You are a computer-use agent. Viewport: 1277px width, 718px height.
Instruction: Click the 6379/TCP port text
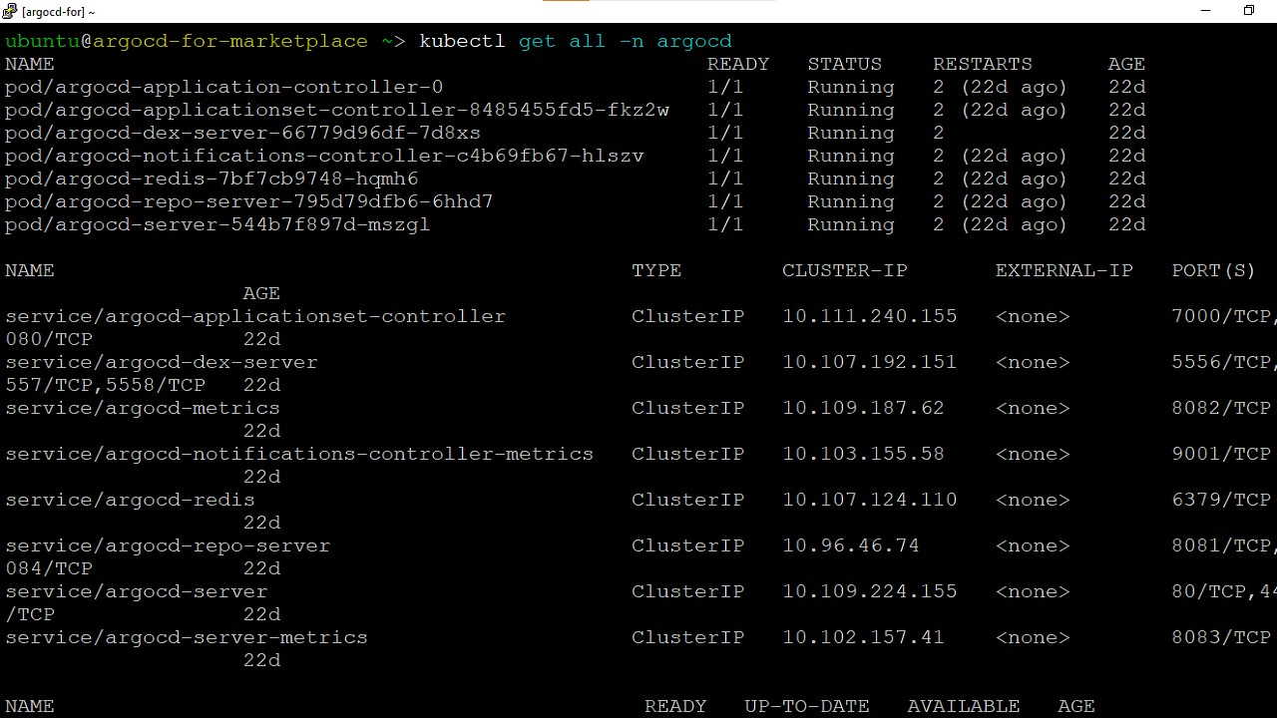(1221, 500)
